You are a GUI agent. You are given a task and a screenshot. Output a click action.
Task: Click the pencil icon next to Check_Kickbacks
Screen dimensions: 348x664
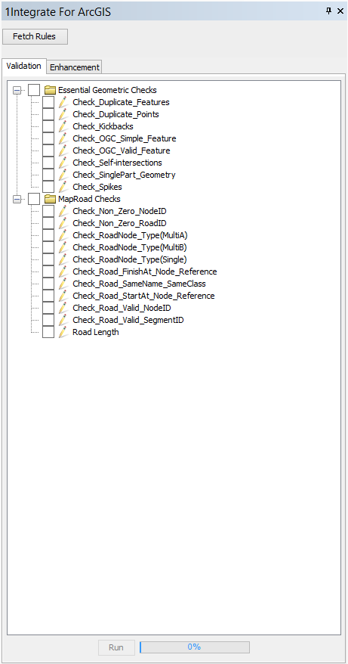[63, 126]
